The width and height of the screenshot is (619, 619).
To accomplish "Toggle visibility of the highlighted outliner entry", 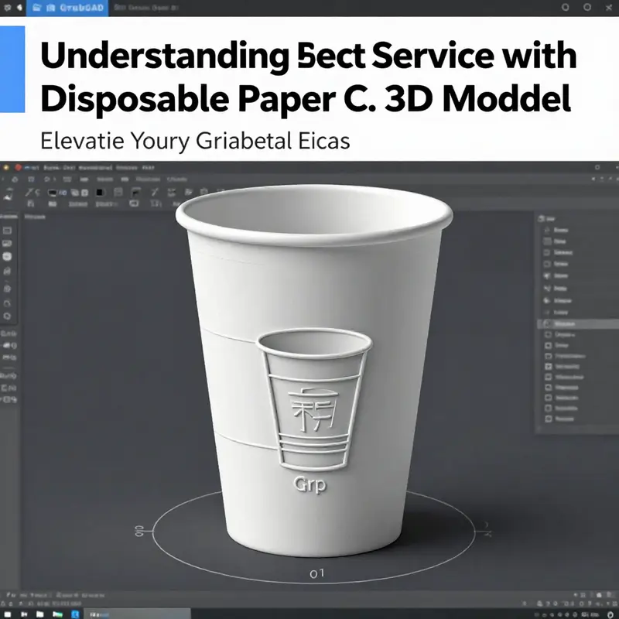I will [x=547, y=323].
